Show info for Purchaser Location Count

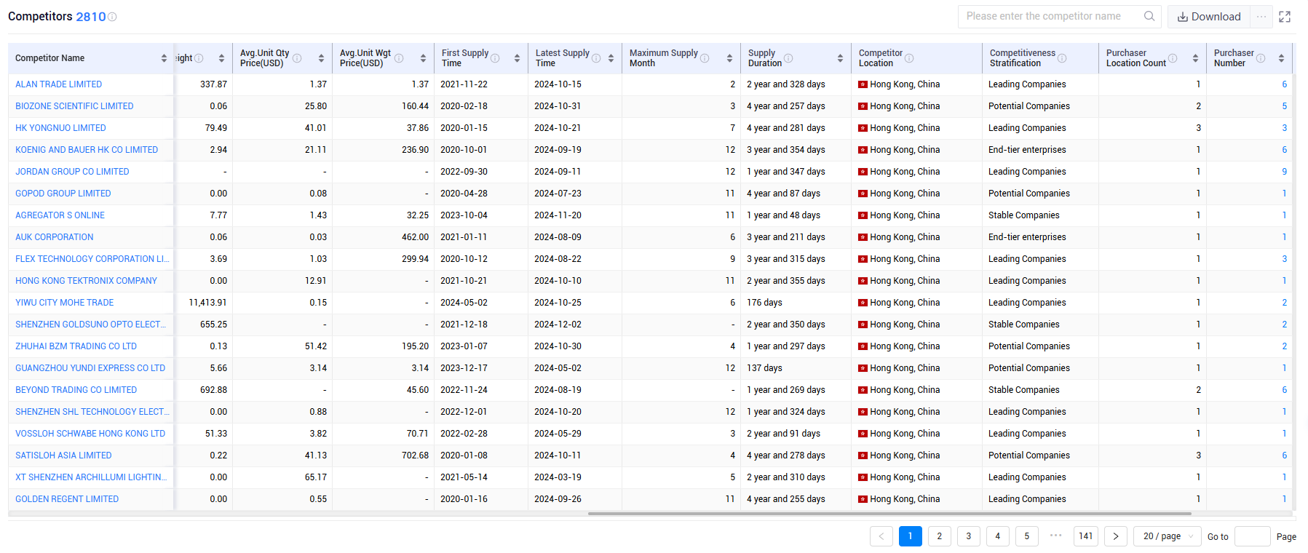1173,58
